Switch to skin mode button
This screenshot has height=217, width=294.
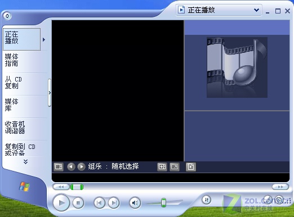[279, 200]
